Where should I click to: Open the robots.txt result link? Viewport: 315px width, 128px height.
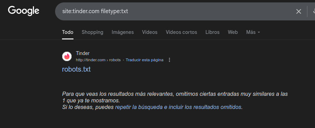click(76, 69)
